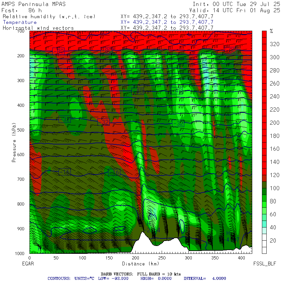Click the 320 label on the colorbar
282x282 pixels.
(274, 44)
